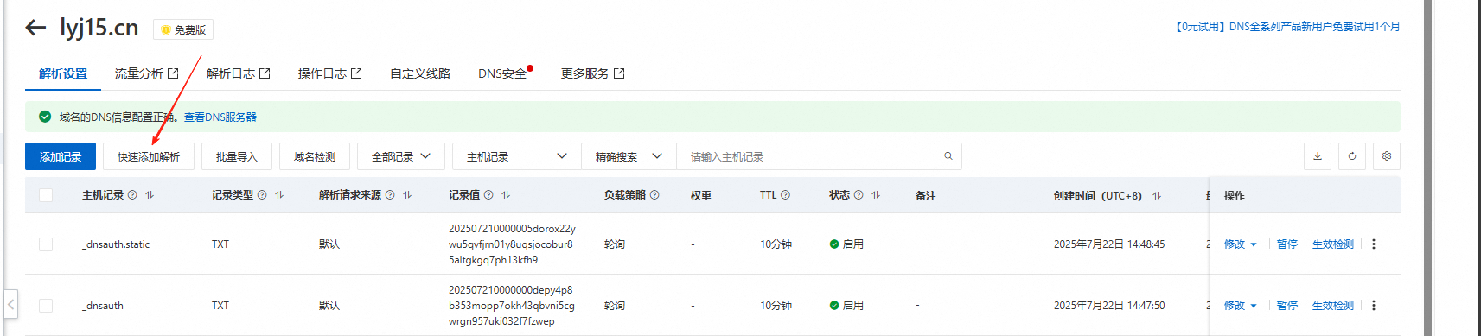Check the _dnsauth.static record checkbox

pos(46,244)
